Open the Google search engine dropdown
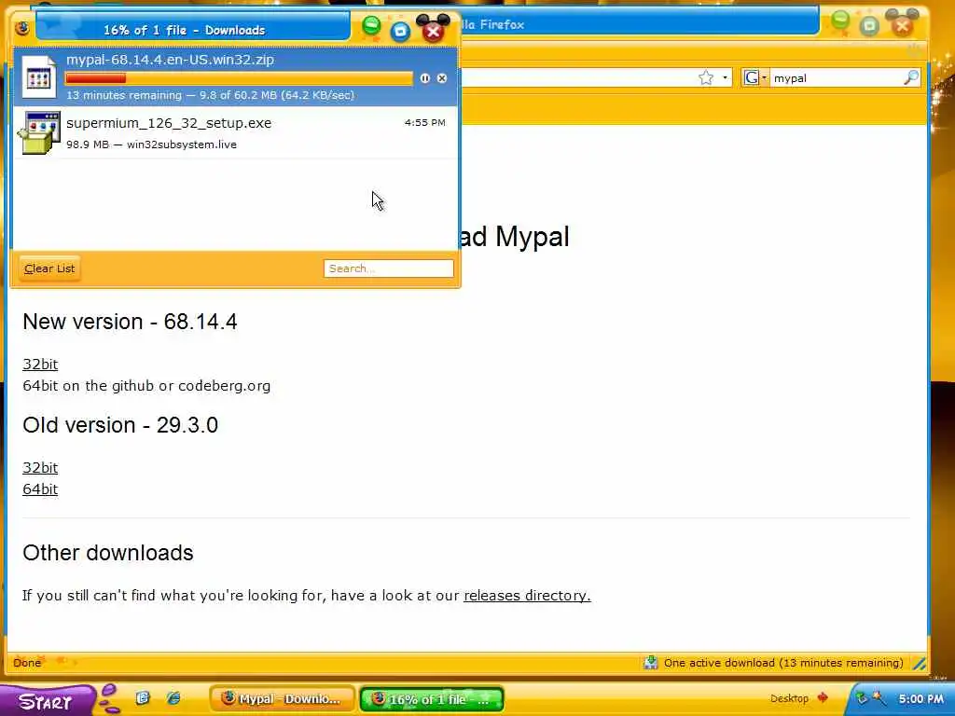Screen dimensions: 955x716 tap(755, 77)
